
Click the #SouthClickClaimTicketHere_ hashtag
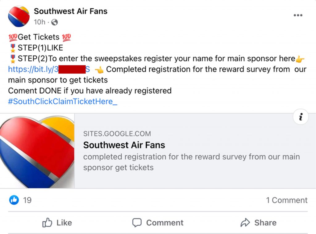[62, 101]
